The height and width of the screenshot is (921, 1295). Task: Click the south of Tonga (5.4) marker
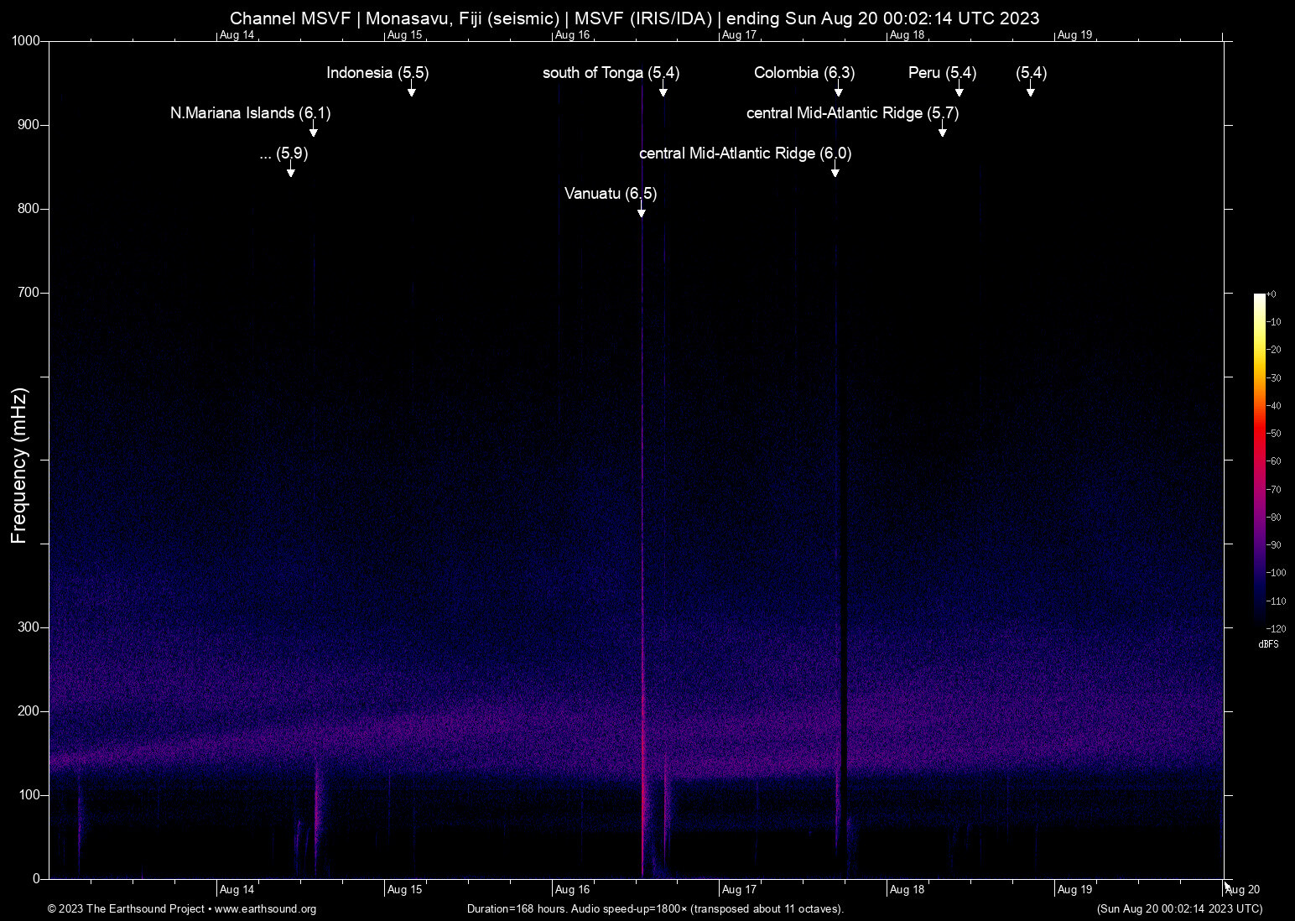[663, 94]
